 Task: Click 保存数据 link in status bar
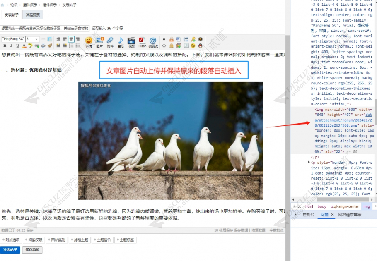click(241, 230)
